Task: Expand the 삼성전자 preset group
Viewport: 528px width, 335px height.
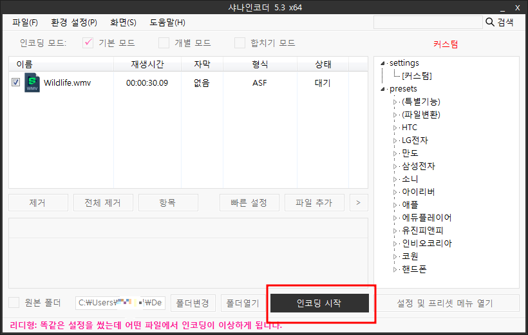Action: click(395, 166)
